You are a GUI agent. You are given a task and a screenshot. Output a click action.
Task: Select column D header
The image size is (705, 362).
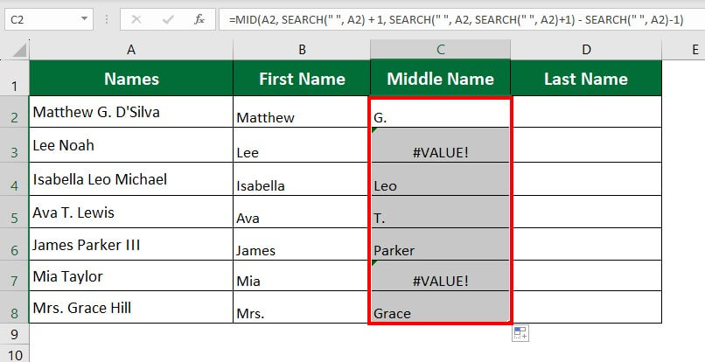pyautogui.click(x=586, y=51)
